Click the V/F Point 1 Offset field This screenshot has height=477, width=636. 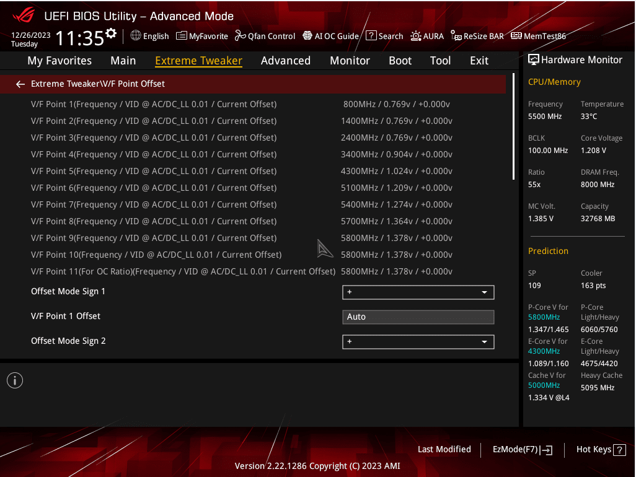click(x=418, y=317)
